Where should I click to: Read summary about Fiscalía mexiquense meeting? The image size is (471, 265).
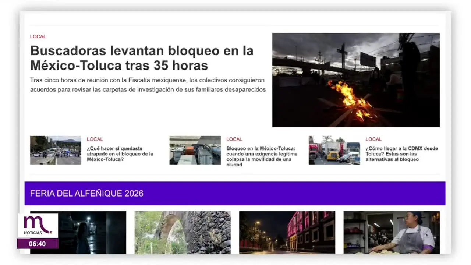(148, 85)
